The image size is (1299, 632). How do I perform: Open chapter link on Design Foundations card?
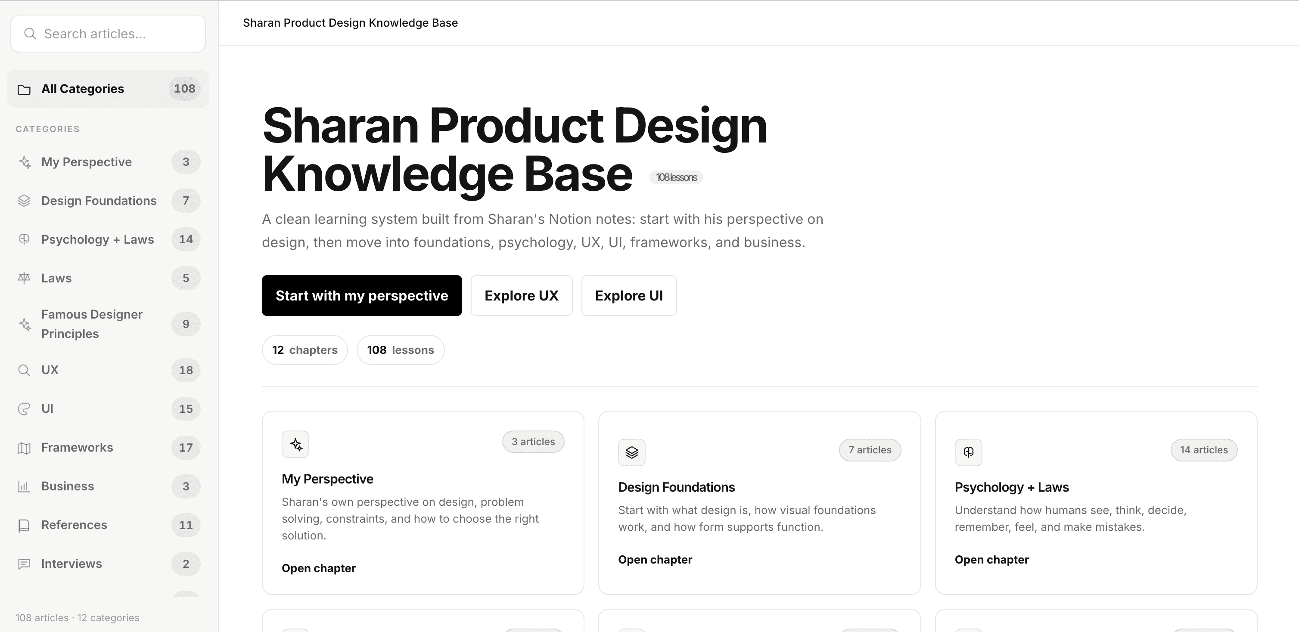pos(655,559)
